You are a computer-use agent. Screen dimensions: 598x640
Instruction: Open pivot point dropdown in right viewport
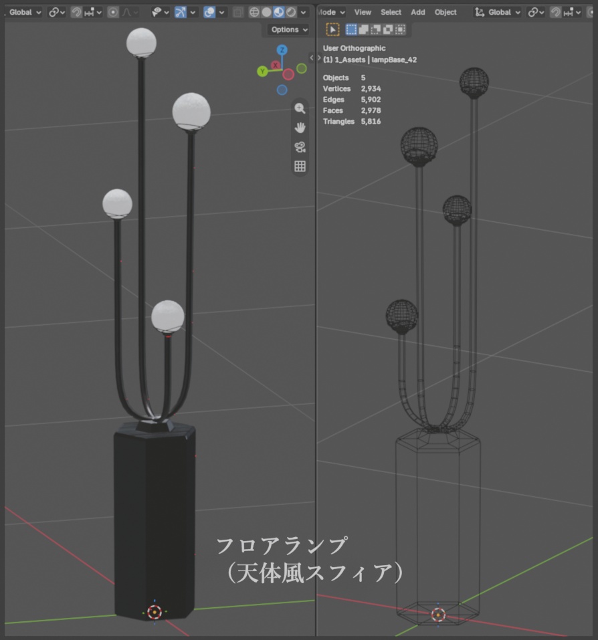pos(536,12)
